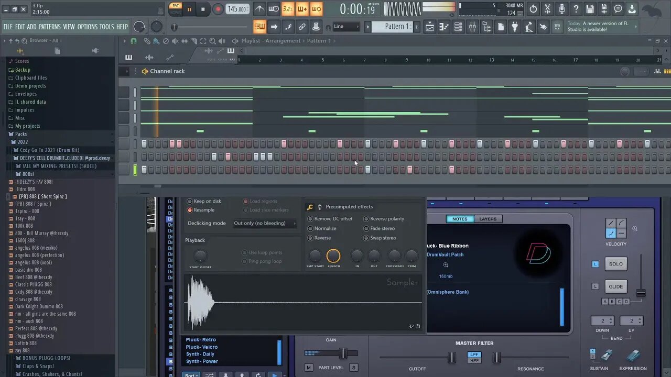Enable the Normalize effect
The width and height of the screenshot is (671, 377).
point(322,228)
